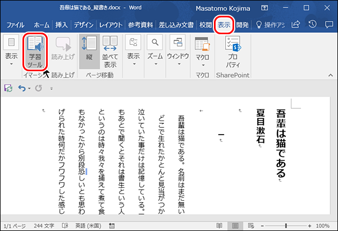This screenshot has width=338, height=231.
Task: Click the share icon in ribbon header
Action: point(296,25)
